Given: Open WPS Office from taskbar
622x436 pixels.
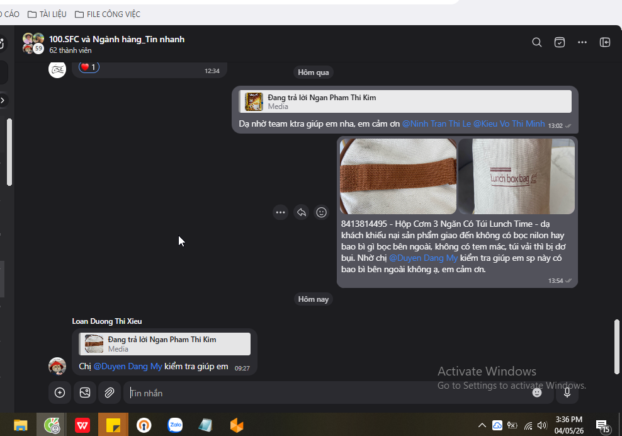Looking at the screenshot, I should 82,425.
